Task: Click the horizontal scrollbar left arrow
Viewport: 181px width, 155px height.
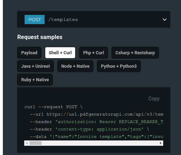Action: [27, 143]
